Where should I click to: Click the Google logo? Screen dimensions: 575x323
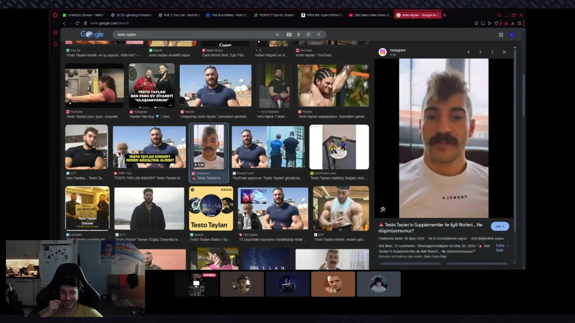pos(92,34)
